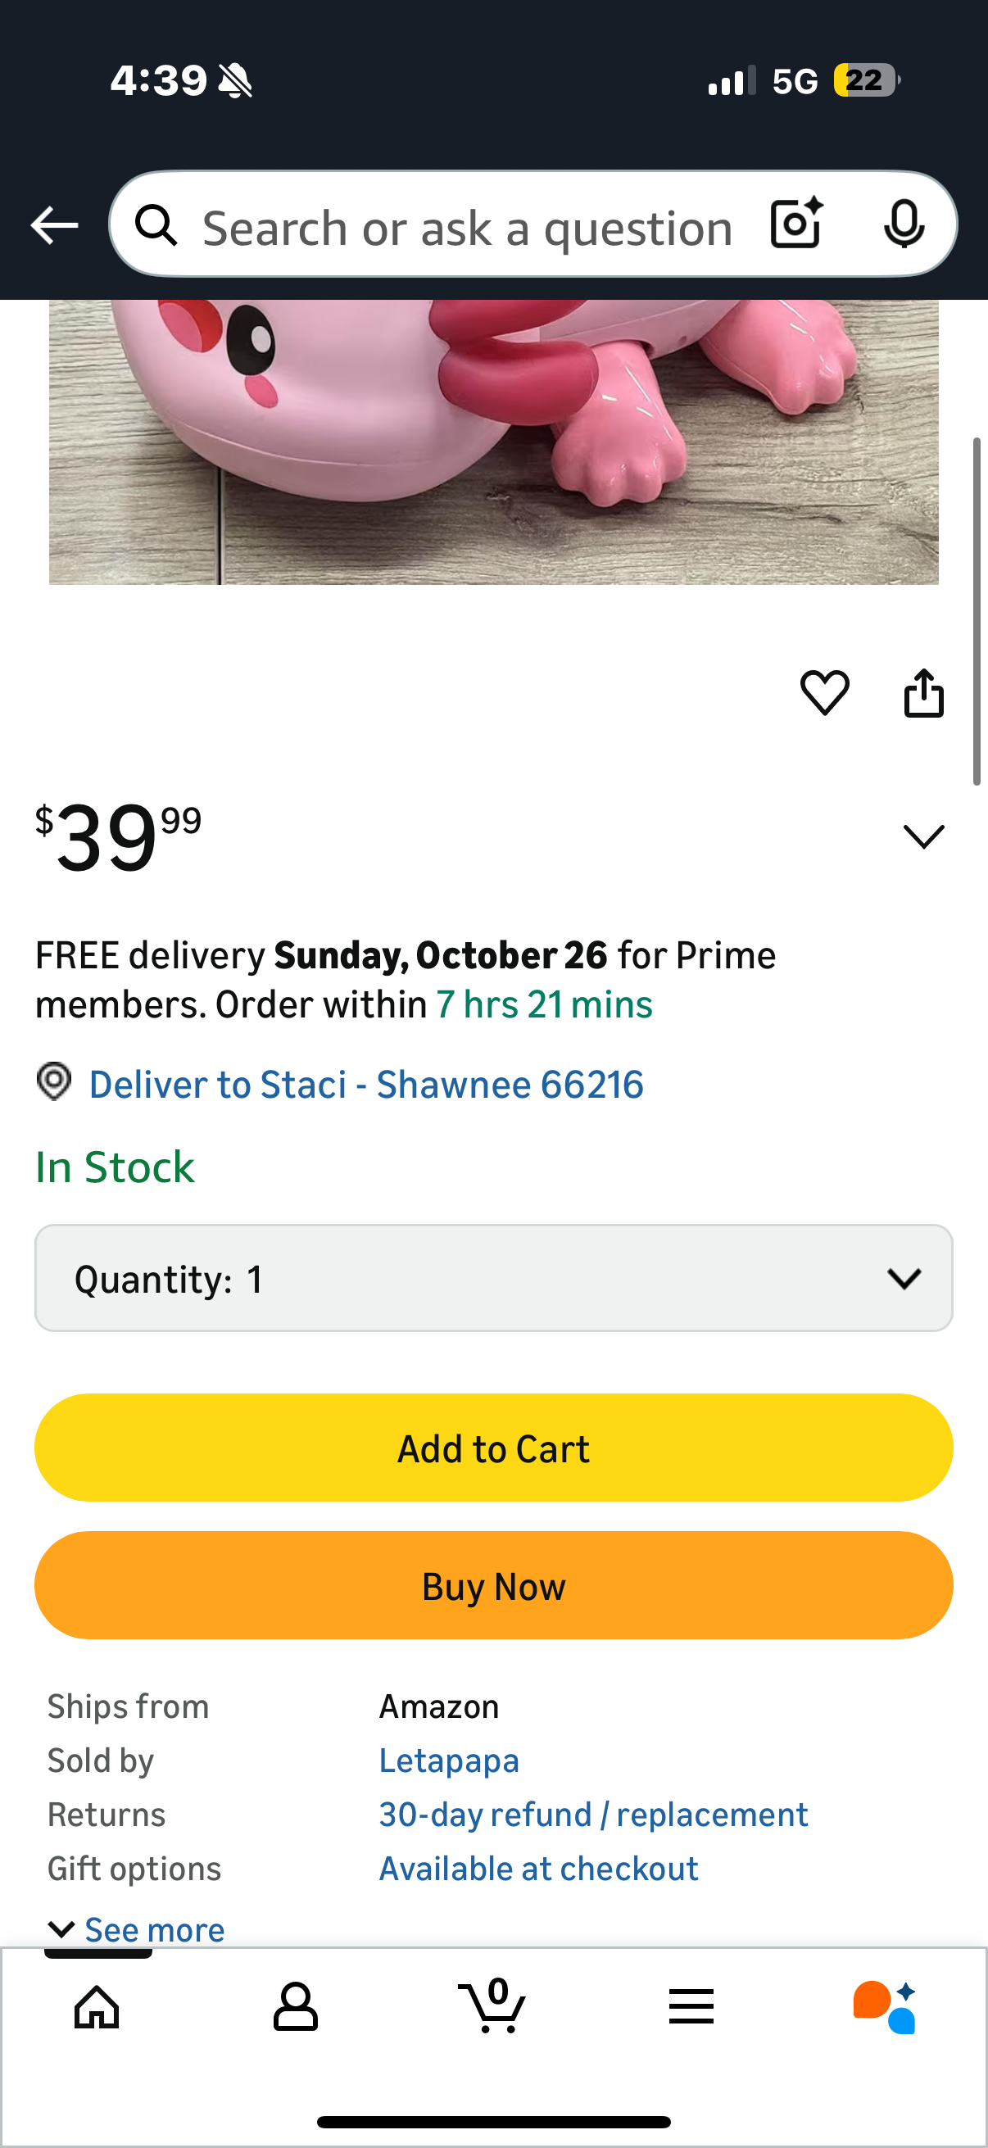Tap the pink axolotl product image

493,442
